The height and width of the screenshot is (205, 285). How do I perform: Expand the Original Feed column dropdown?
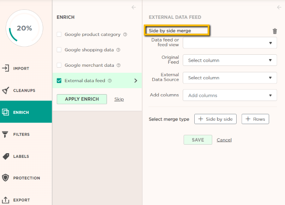click(230, 60)
